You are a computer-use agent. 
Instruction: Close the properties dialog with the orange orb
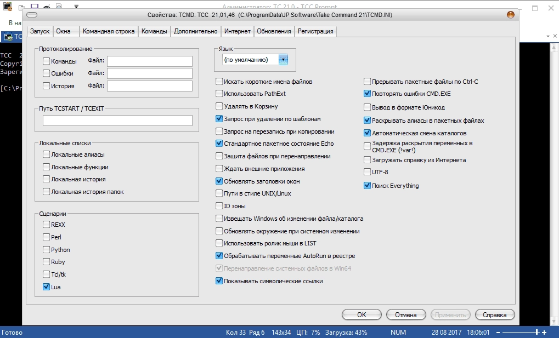pyautogui.click(x=511, y=15)
